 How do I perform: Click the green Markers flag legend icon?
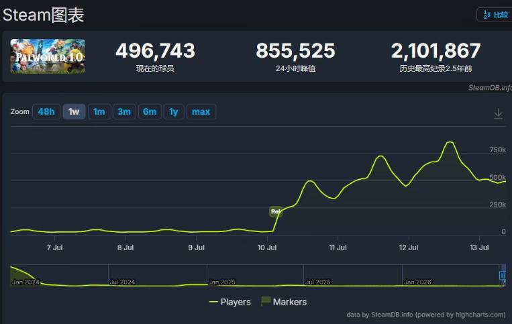click(266, 301)
